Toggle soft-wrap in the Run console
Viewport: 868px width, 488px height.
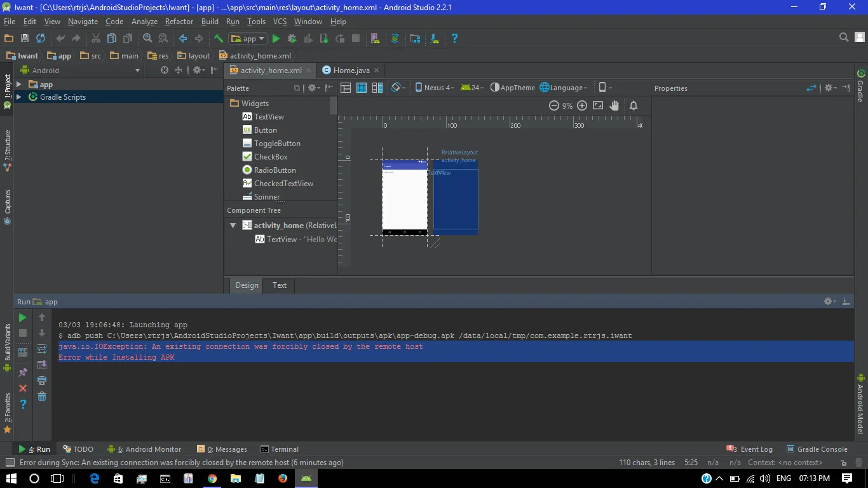tap(42, 349)
